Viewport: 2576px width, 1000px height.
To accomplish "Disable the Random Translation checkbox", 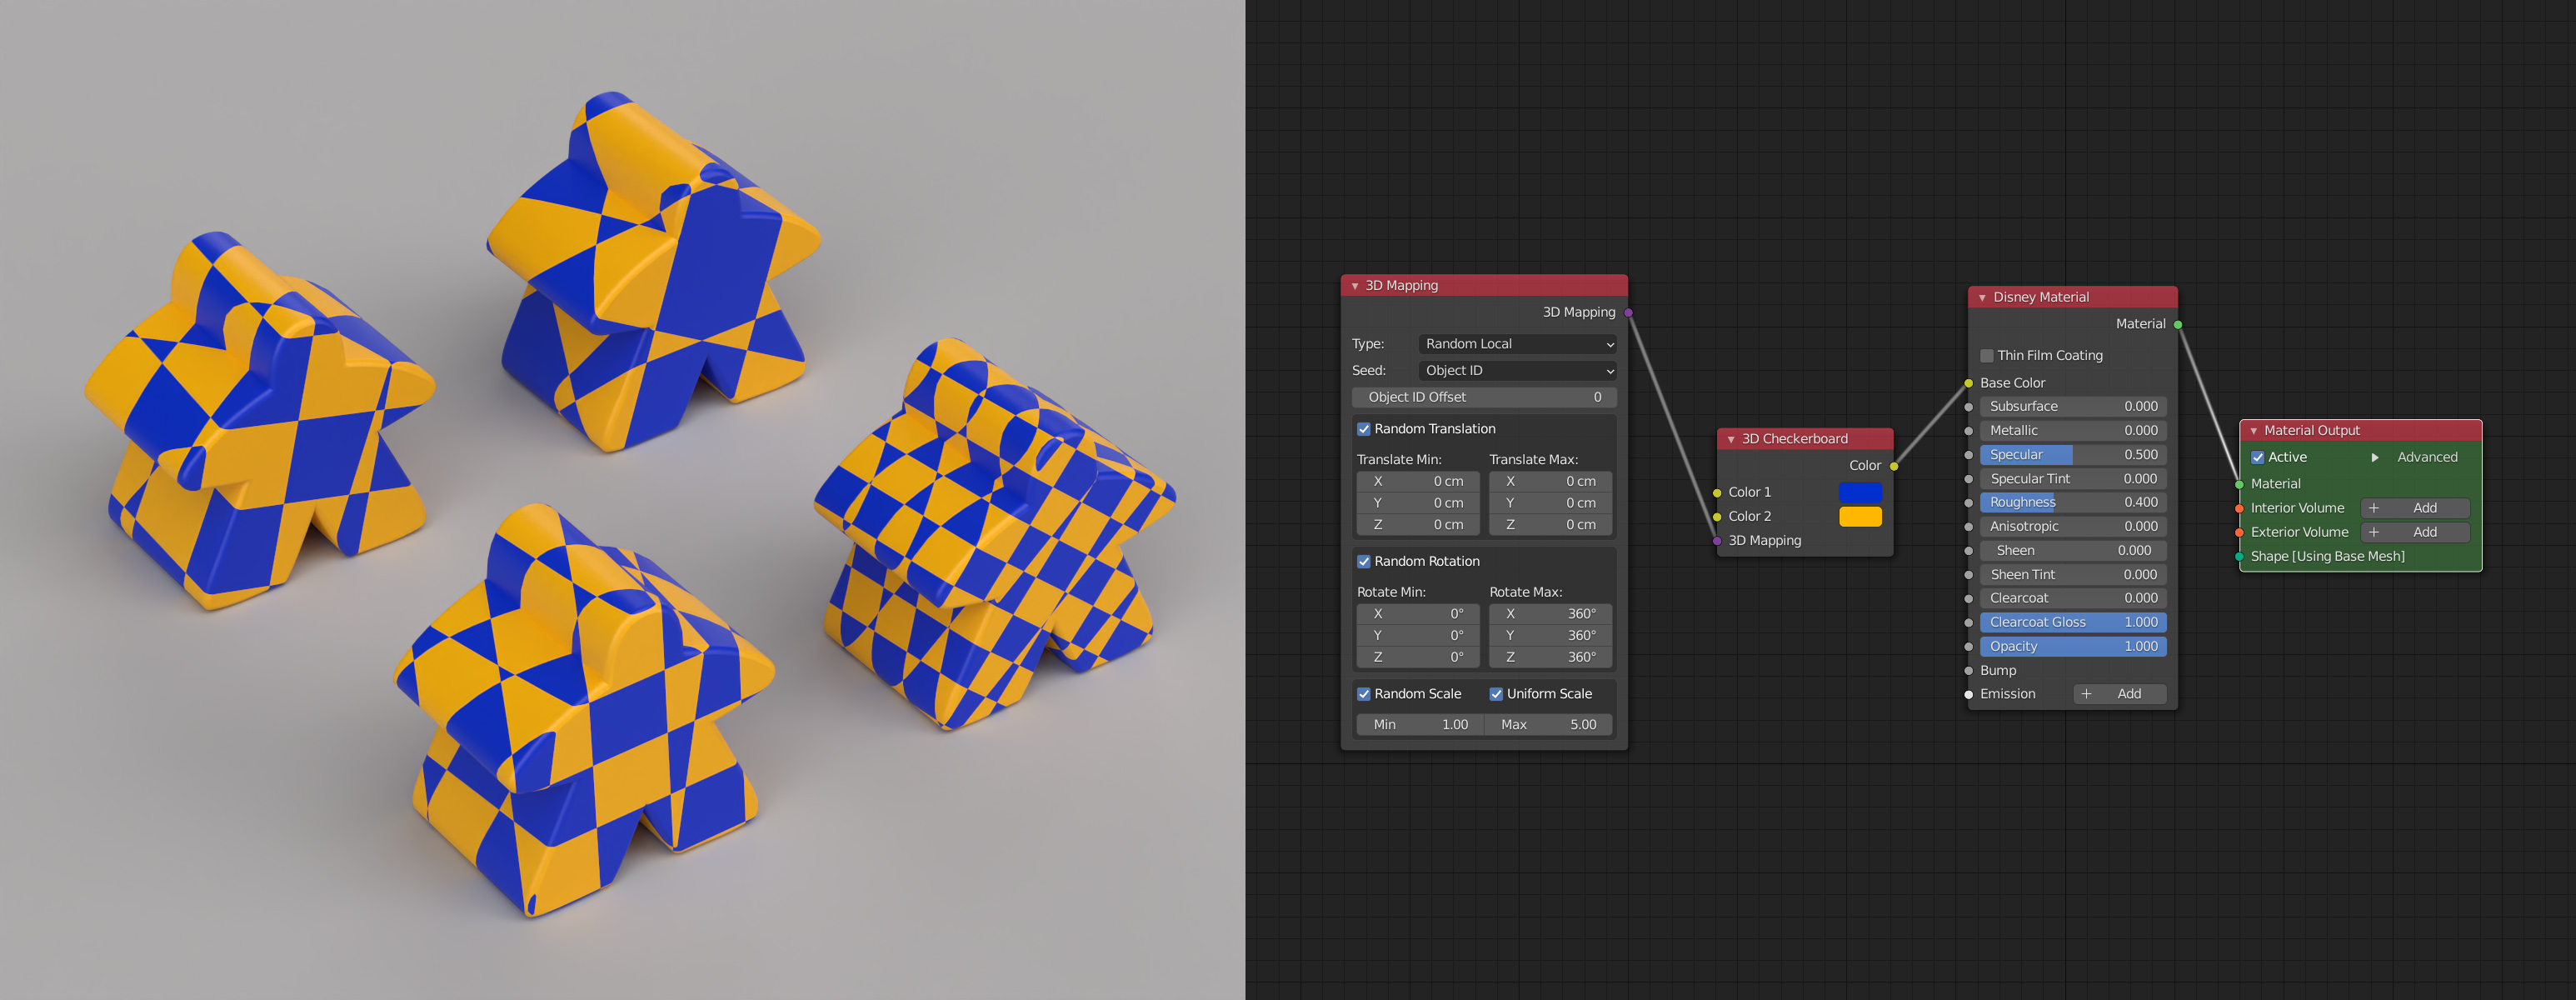I will click(1363, 429).
